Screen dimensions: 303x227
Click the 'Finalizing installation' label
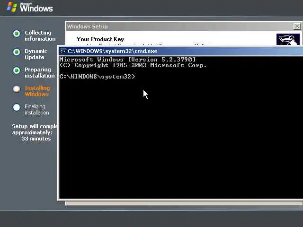tap(37, 109)
